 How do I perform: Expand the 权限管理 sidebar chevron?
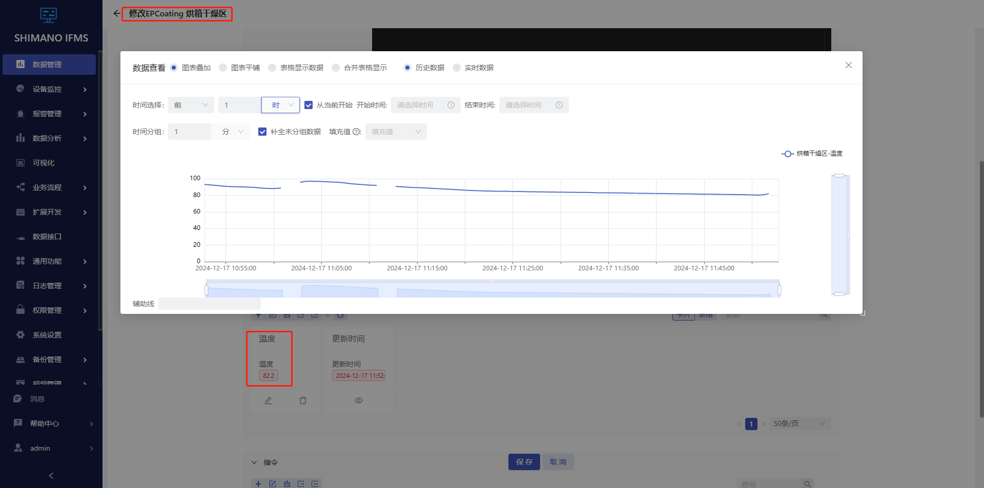coord(85,311)
